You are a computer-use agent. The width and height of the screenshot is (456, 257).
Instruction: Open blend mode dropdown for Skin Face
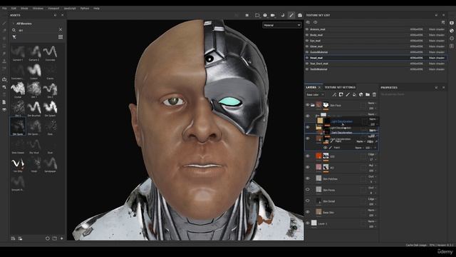(x=372, y=103)
